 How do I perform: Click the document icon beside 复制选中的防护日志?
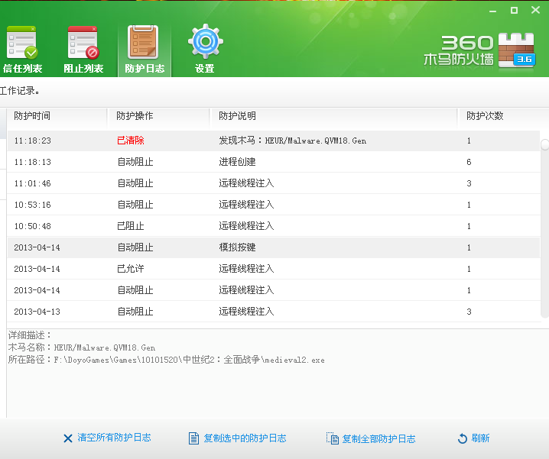click(x=193, y=438)
